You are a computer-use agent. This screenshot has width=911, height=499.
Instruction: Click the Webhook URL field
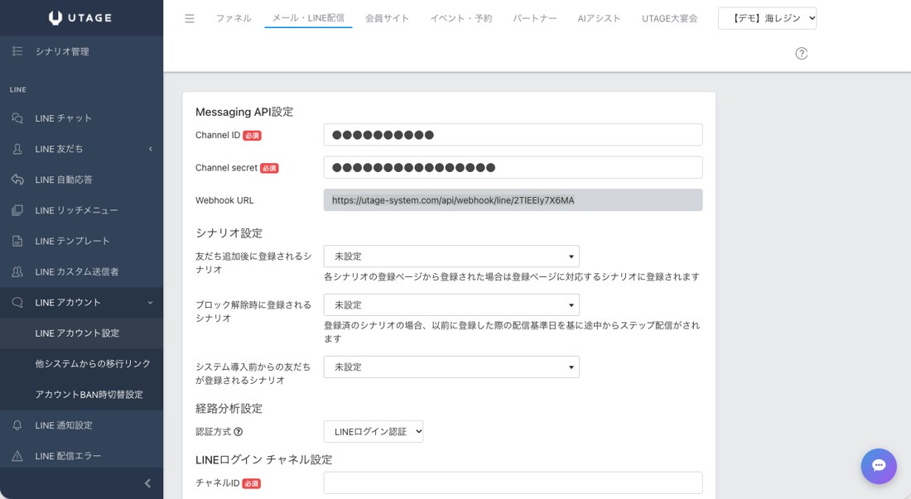513,200
